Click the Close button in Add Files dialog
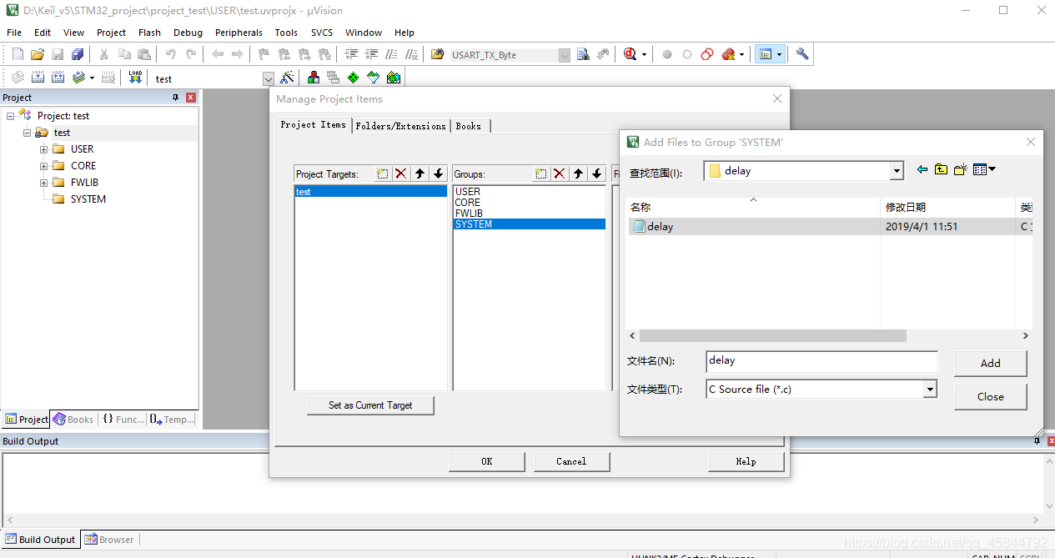This screenshot has height=558, width=1055. coord(991,396)
